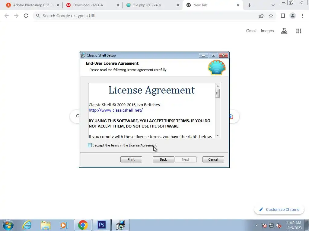309x231 pixels.
Task: Open the Chrome profile avatar
Action: pos(293,16)
